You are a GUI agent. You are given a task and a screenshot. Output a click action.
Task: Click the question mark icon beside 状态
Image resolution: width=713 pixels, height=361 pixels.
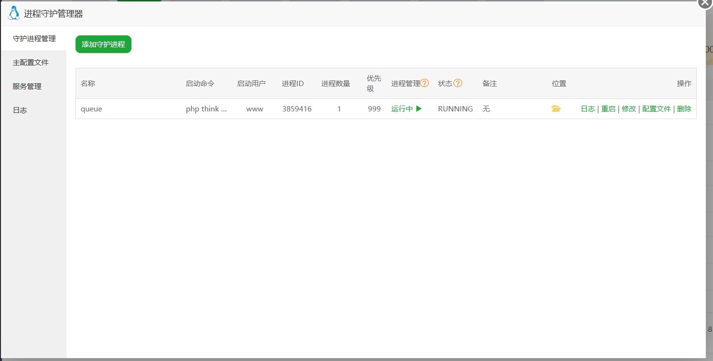pos(458,83)
